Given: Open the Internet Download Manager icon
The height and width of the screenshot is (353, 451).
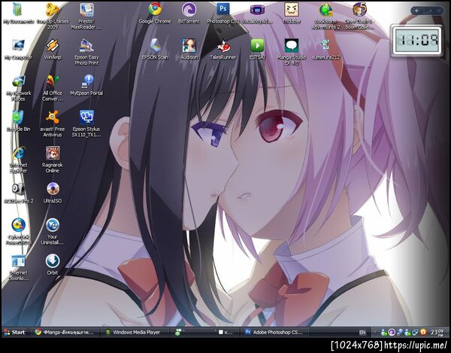Looking at the screenshot, I should tap(18, 268).
